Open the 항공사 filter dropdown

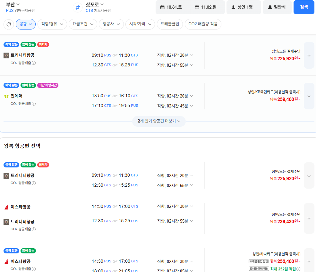pos(111,24)
